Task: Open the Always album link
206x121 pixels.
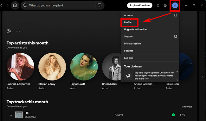Action: click(119, 115)
